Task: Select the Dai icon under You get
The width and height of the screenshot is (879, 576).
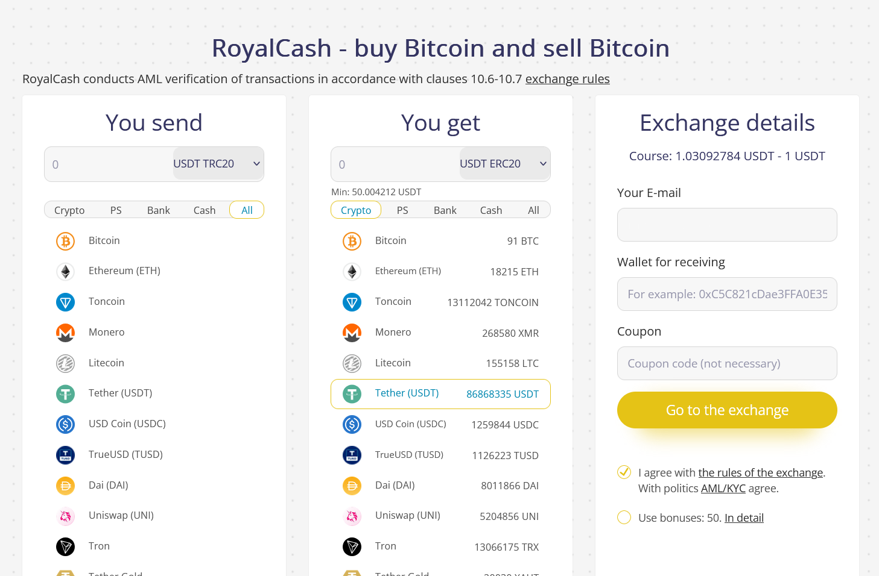Action: coord(352,486)
